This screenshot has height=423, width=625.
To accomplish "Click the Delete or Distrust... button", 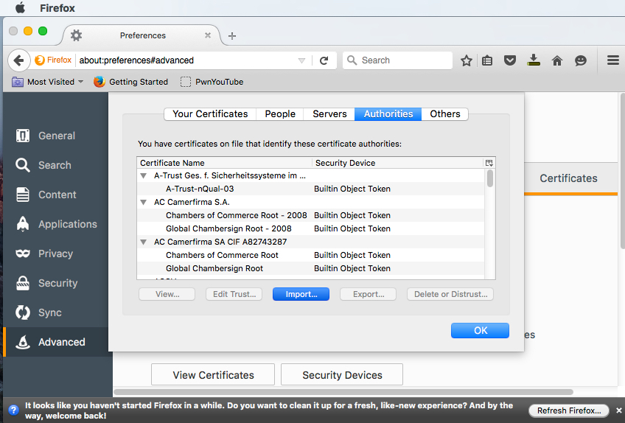I will click(450, 294).
